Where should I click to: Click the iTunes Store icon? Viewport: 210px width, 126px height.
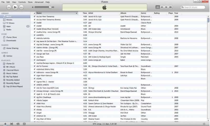click(x=4, y=37)
